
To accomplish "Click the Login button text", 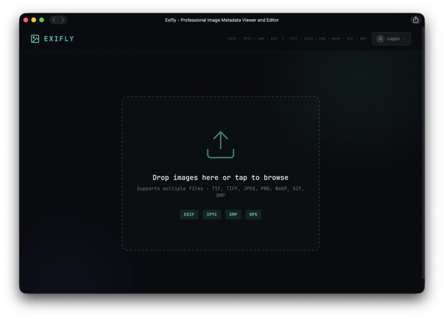I will click(x=393, y=39).
